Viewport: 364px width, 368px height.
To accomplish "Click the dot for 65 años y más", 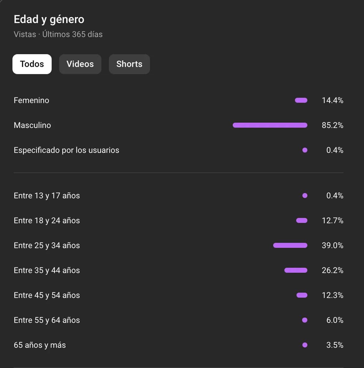I will click(305, 345).
